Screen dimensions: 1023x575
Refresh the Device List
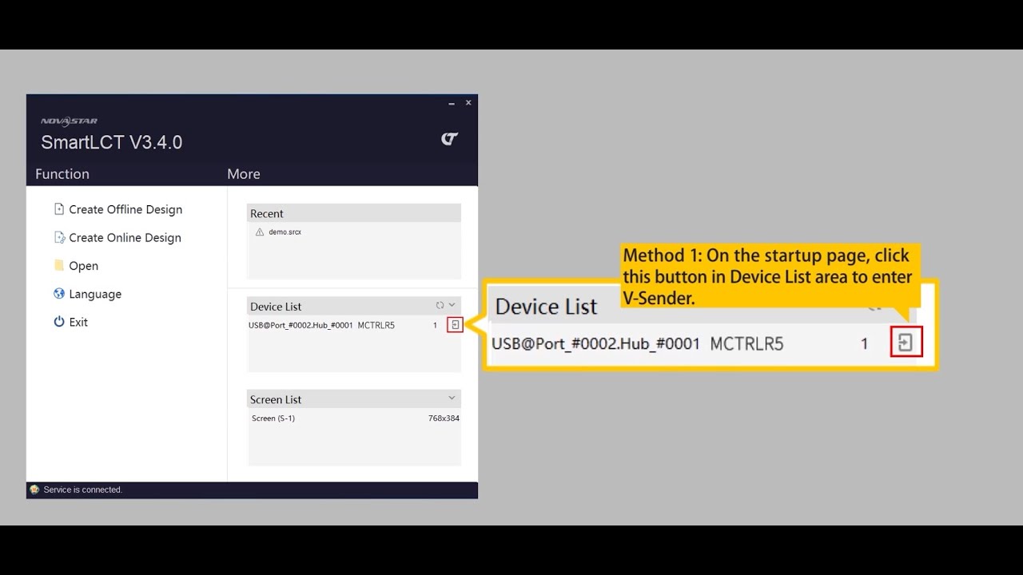coord(440,305)
